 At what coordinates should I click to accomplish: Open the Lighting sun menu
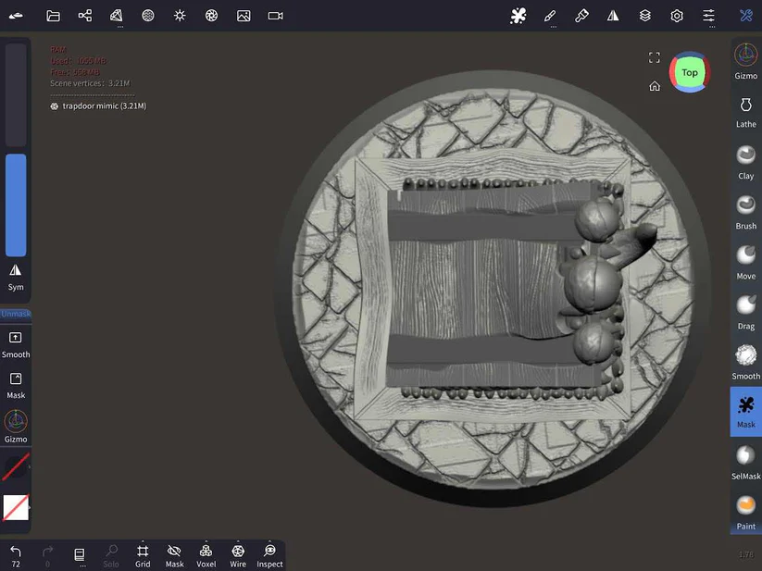[180, 16]
